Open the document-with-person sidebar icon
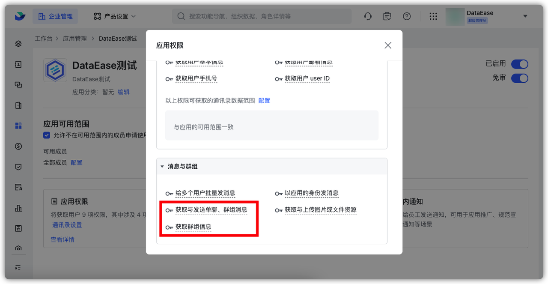The width and height of the screenshot is (548, 284). pos(18,187)
